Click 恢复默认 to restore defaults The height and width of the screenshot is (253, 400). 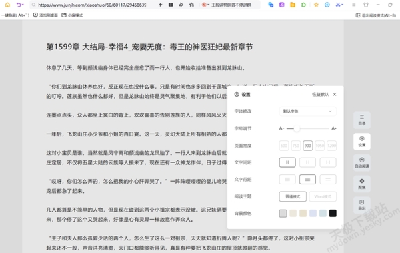(x=321, y=95)
